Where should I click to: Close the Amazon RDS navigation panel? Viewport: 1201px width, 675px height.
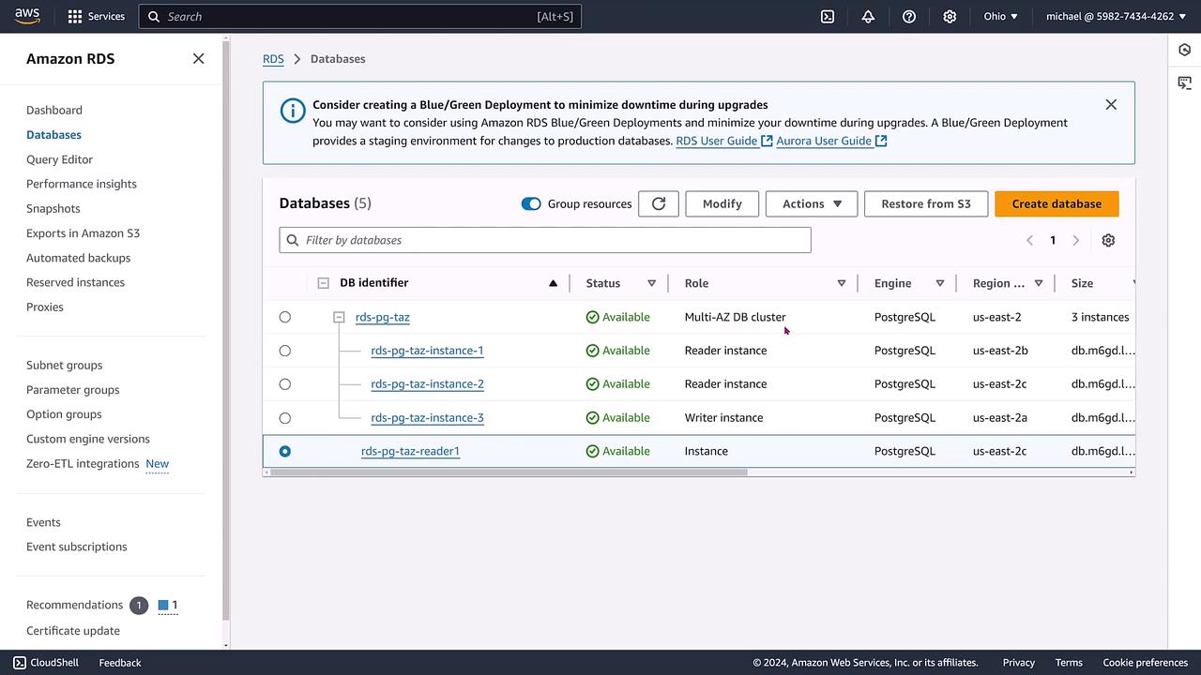click(198, 58)
